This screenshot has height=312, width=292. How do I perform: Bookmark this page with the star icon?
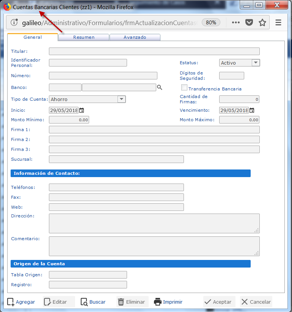[x=262, y=22]
